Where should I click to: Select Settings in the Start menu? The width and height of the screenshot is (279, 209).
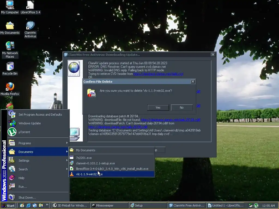pyautogui.click(x=38, y=161)
